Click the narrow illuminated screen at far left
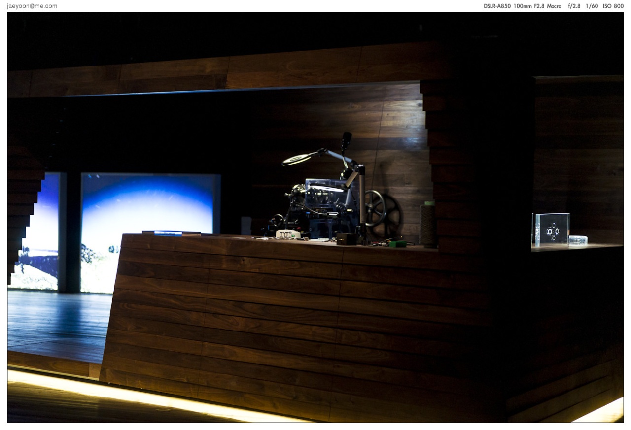Image resolution: width=631 pixels, height=430 pixels. point(37,232)
